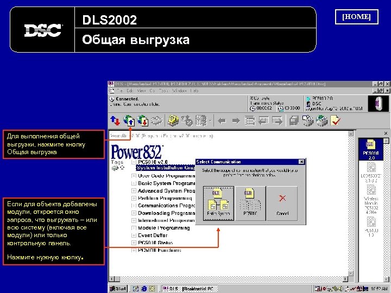Open the Edit menu
The width and height of the screenshot is (391, 293).
[x=130, y=91]
